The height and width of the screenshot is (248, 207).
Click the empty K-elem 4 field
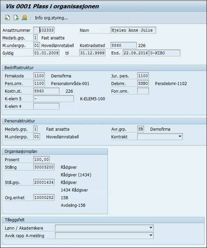point(46,106)
